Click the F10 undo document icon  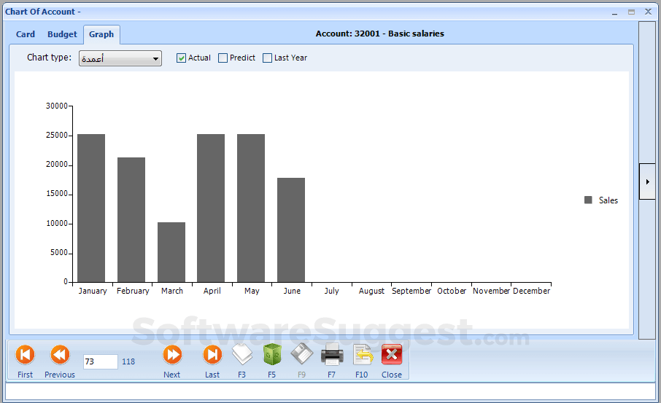(362, 355)
